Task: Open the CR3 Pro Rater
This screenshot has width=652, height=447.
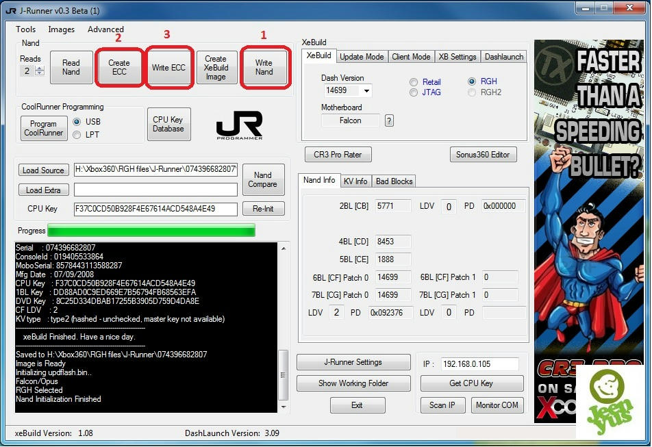Action: click(x=338, y=154)
